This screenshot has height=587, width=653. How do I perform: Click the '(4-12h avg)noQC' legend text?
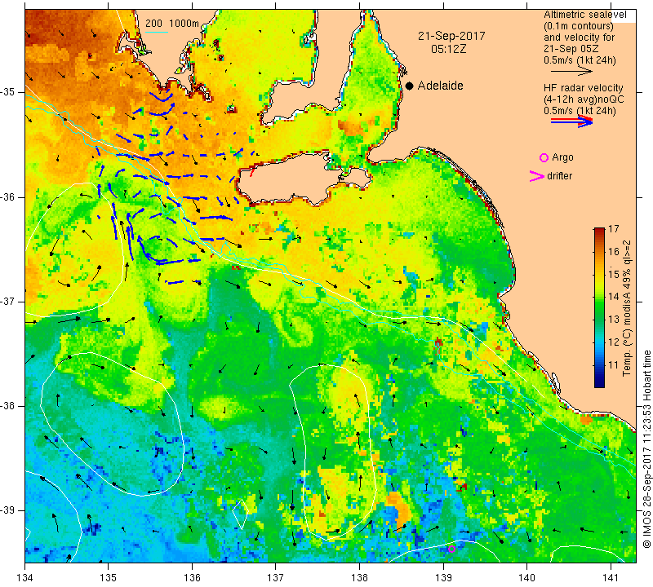click(x=584, y=99)
